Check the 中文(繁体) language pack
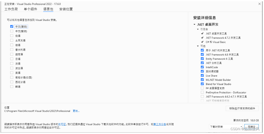 click(12, 31)
